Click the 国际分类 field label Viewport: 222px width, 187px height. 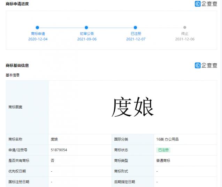(x=121, y=139)
